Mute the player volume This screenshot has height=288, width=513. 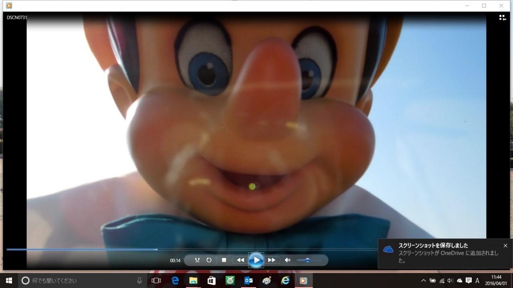tap(287, 260)
